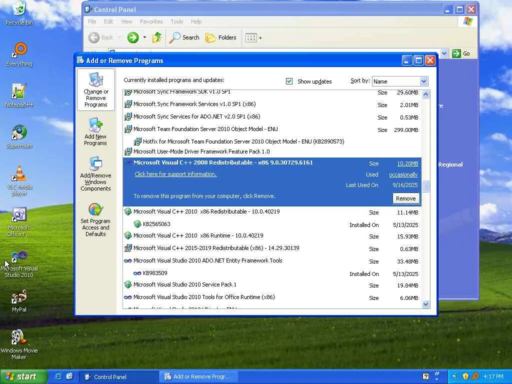Select Hotfix KB2890573 entry
The image size is (512, 384).
click(272, 141)
